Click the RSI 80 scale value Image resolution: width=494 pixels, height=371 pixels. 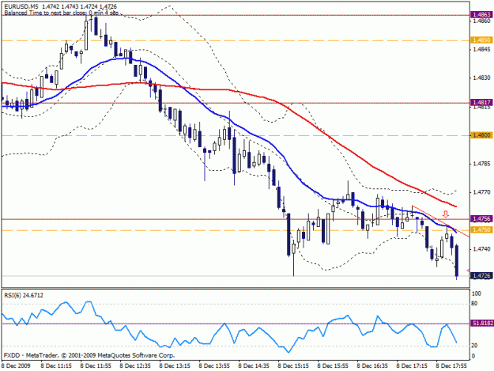click(x=474, y=304)
